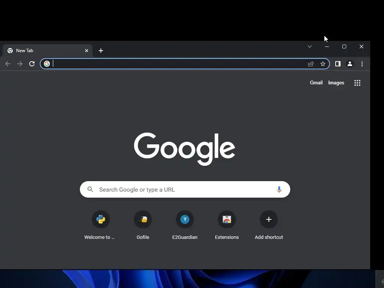Expand the tab search chevron
The image size is (384, 288).
click(309, 46)
